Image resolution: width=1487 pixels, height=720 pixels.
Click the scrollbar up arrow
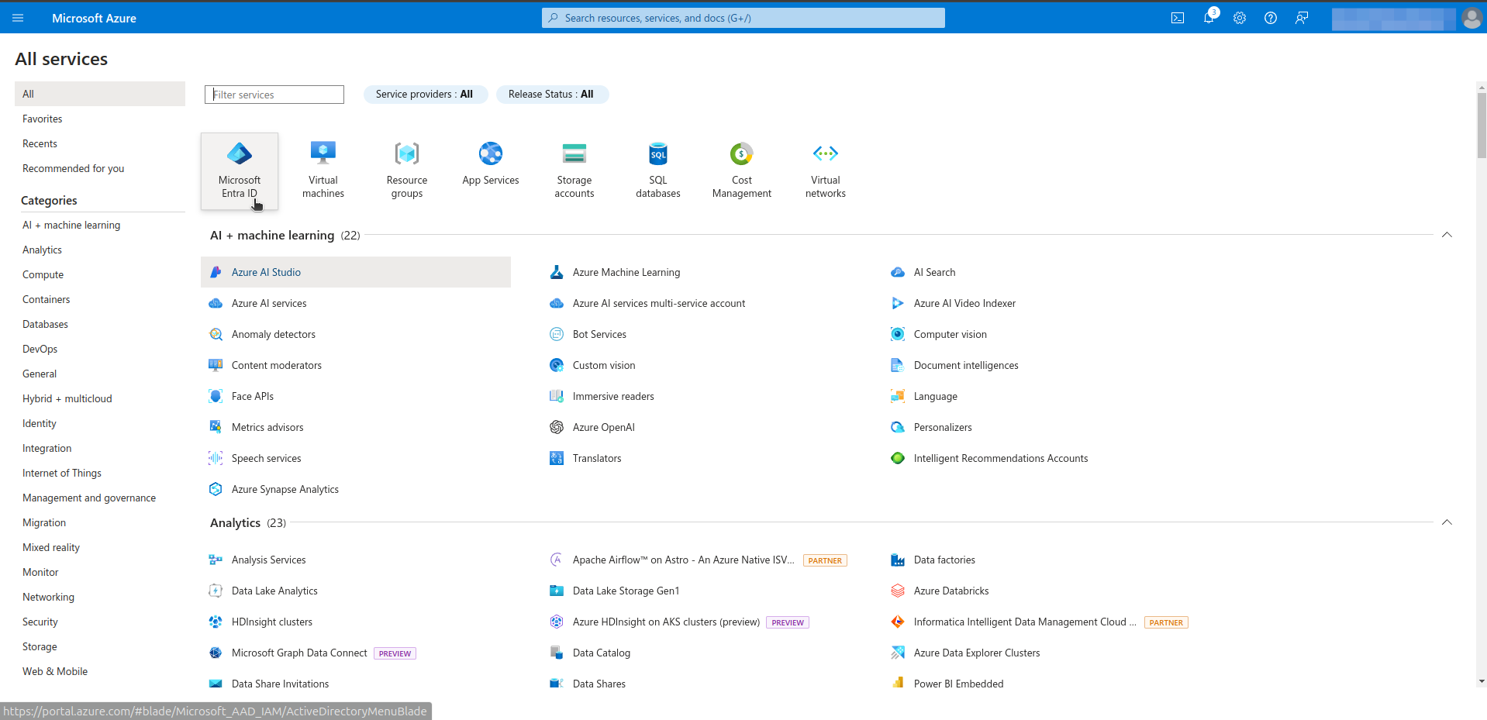[1482, 87]
